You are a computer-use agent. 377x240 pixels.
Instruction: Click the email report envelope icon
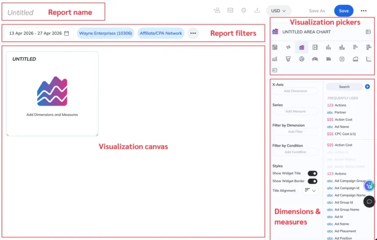pos(230,10)
